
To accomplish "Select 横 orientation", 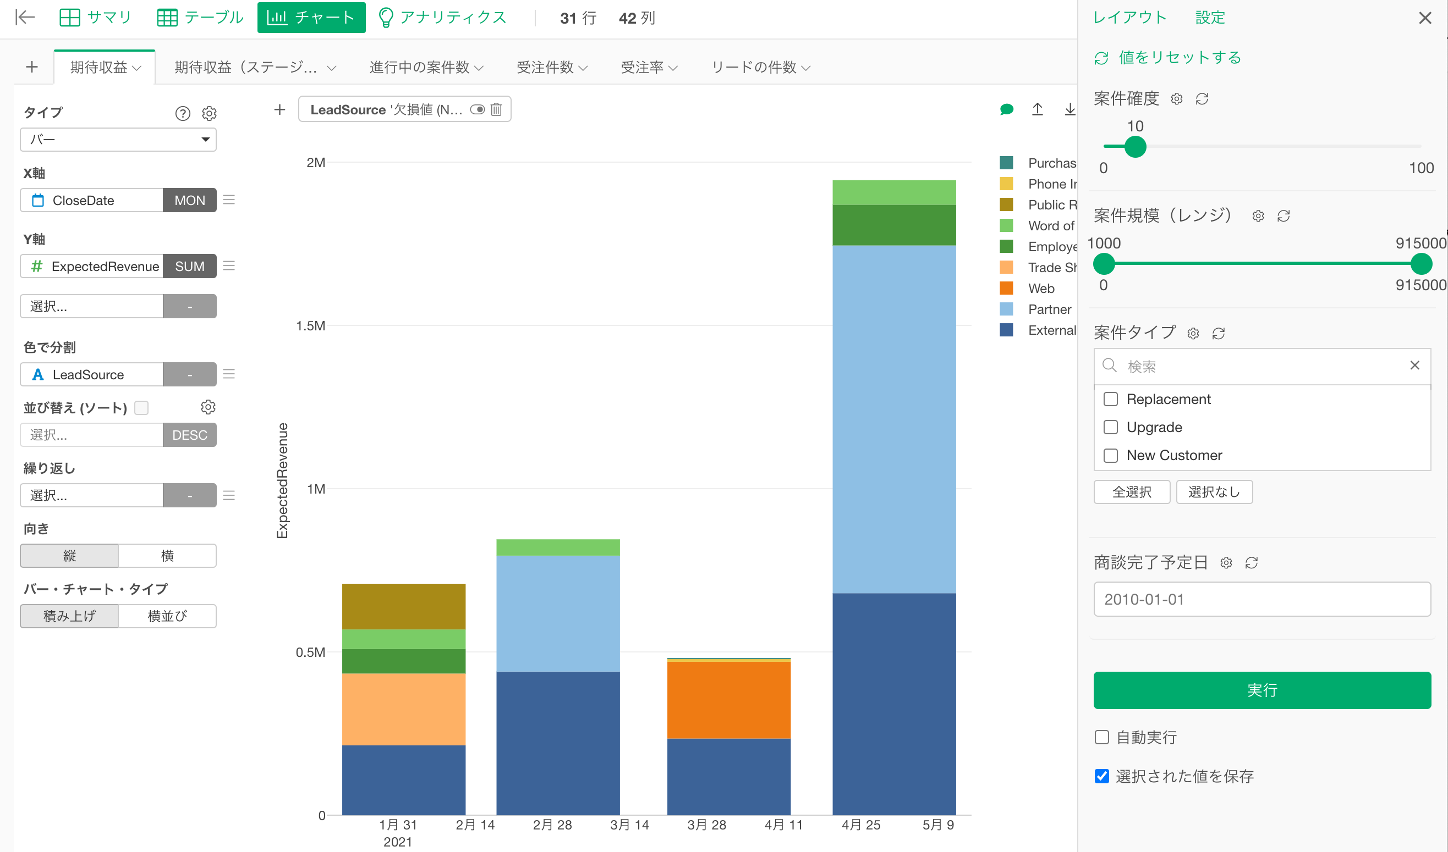I will [167, 555].
